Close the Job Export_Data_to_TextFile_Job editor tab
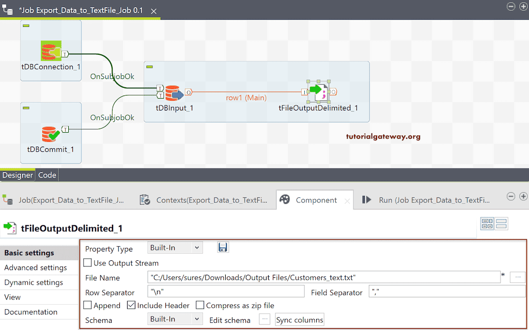Image resolution: width=529 pixels, height=330 pixels. (153, 11)
